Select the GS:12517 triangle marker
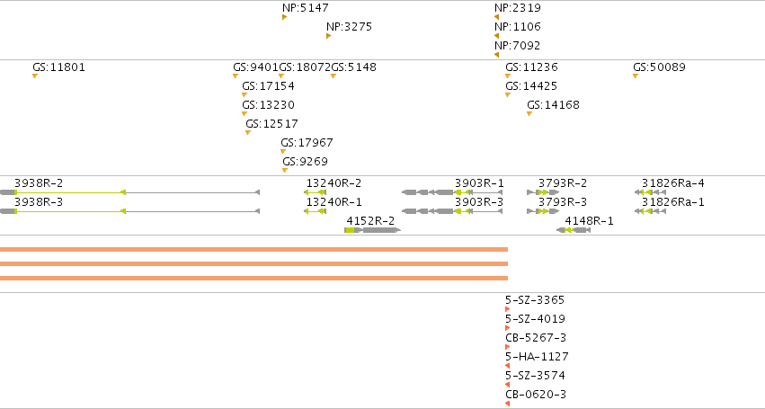765x409 pixels. click(x=248, y=133)
